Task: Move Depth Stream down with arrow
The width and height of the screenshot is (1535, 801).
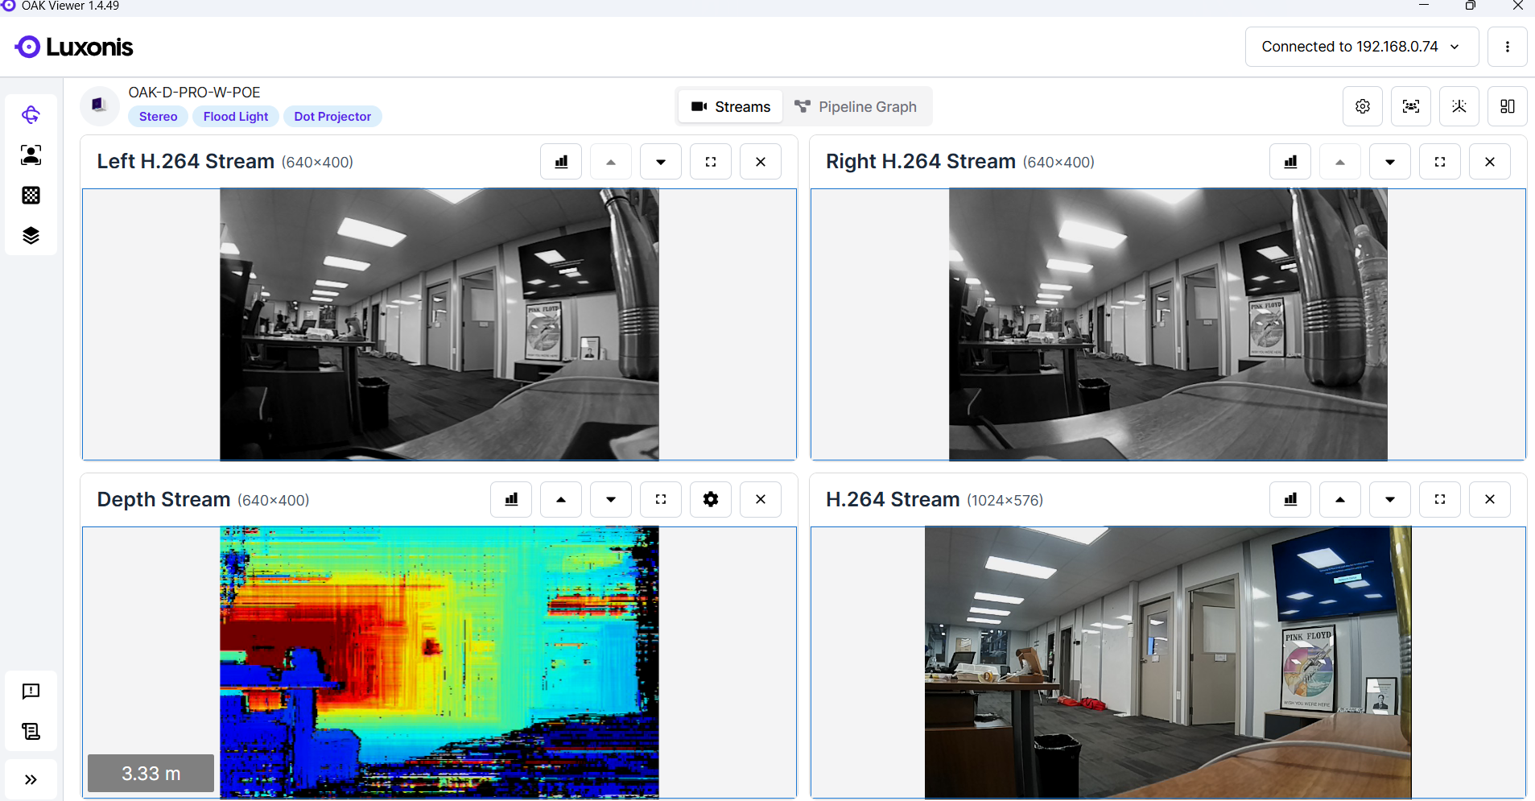Action: [611, 500]
